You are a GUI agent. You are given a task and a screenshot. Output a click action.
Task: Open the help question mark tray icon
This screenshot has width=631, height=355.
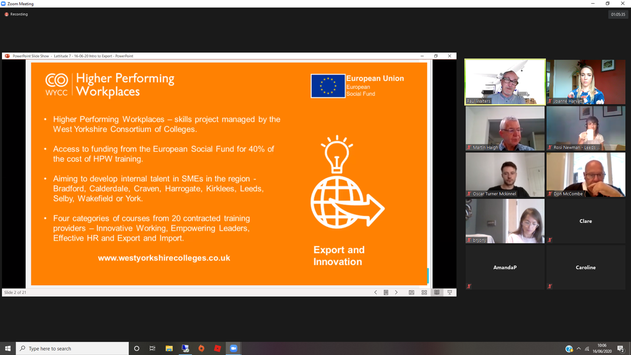tap(569, 349)
